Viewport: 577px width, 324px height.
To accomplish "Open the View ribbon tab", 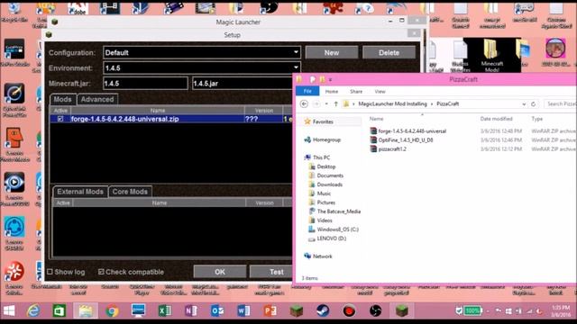I will coord(380,92).
